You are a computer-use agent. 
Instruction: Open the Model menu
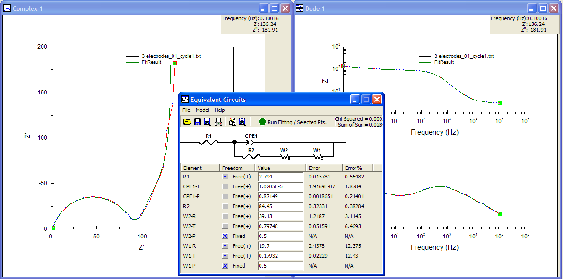[202, 110]
